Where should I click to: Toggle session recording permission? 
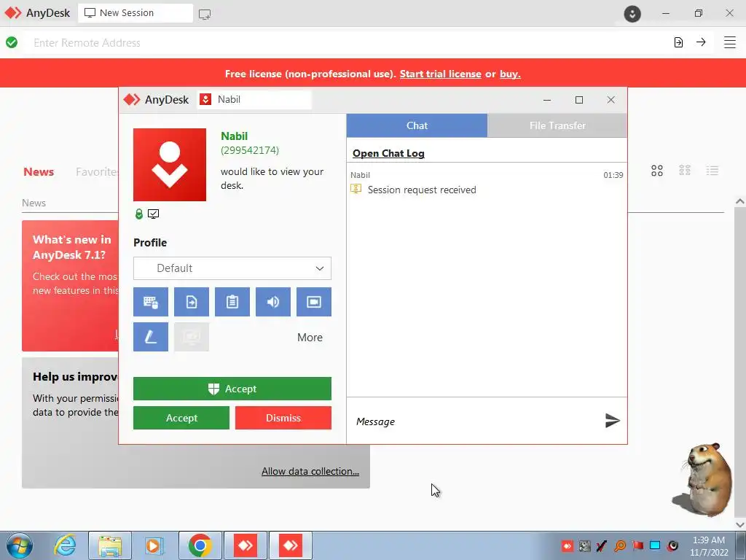click(x=314, y=302)
